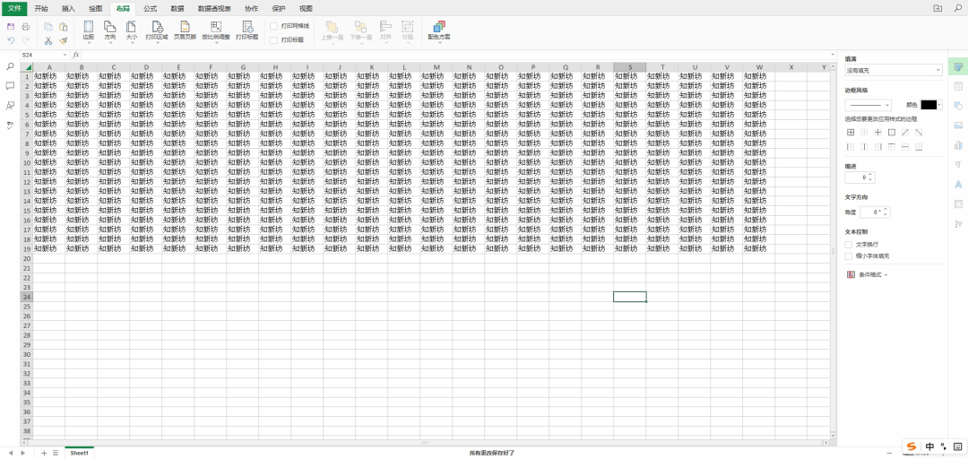Open the chart panel icon in right sidebar
968x459 pixels.
(x=958, y=145)
